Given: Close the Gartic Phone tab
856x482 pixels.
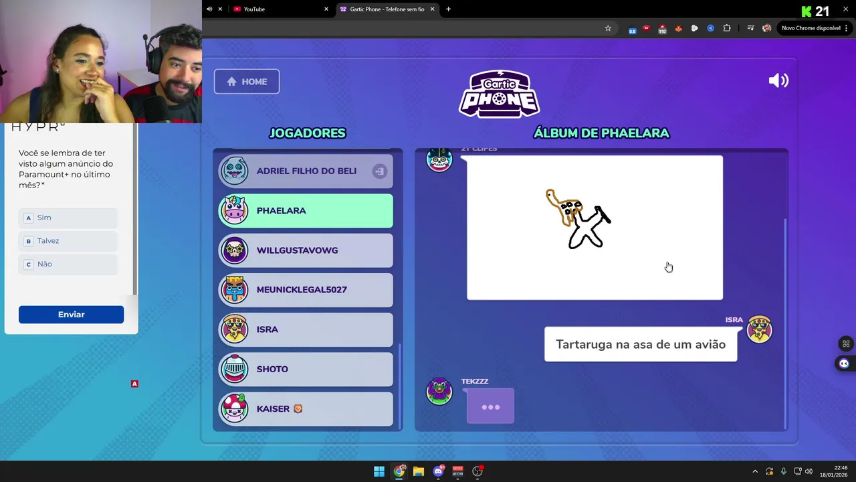Looking at the screenshot, I should pyautogui.click(x=432, y=9).
